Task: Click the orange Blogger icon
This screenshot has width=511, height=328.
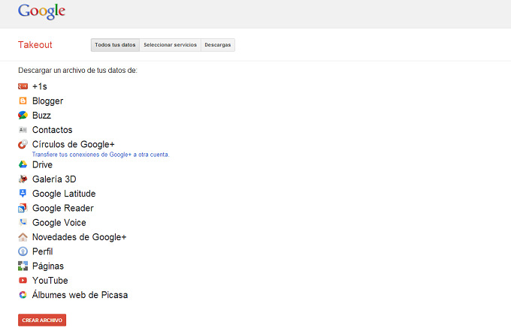Action: point(23,101)
